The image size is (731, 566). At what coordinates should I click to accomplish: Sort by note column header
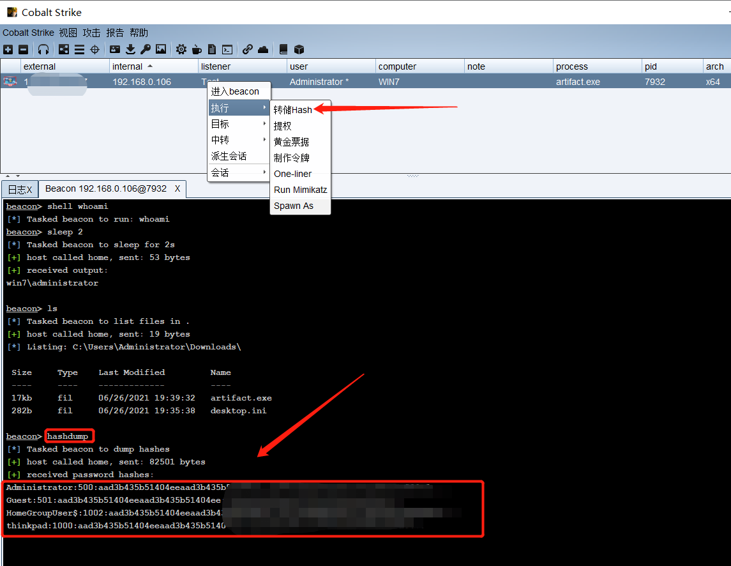(x=509, y=66)
